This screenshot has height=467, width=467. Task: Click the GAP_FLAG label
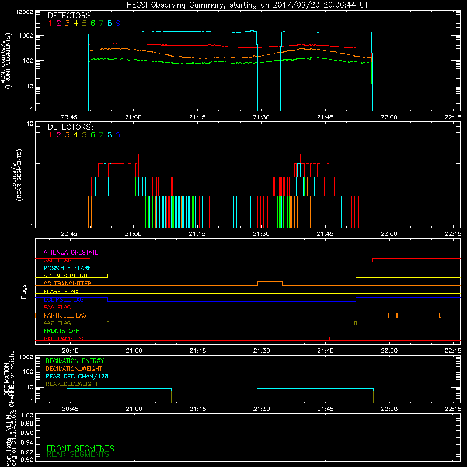[x=57, y=260]
